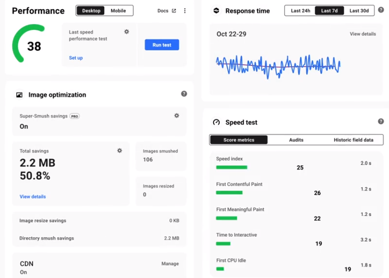Click Set up link

[76, 58]
